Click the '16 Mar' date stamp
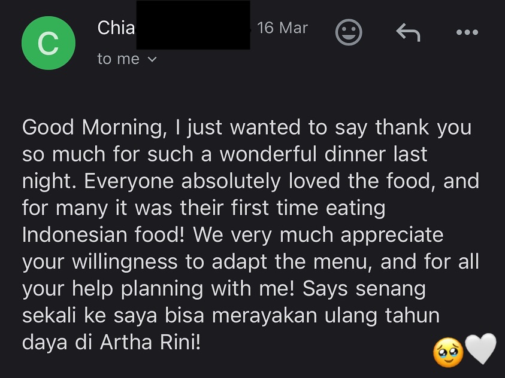The image size is (505, 378). click(282, 28)
